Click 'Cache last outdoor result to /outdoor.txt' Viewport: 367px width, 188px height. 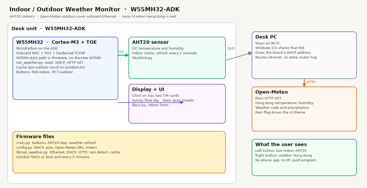[x=50, y=67]
